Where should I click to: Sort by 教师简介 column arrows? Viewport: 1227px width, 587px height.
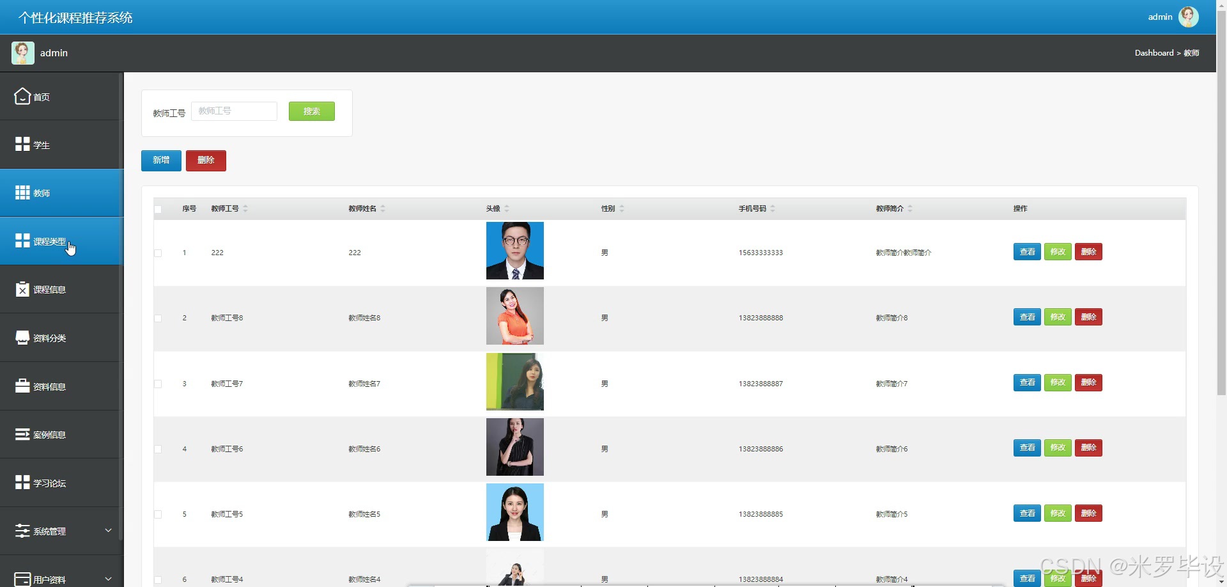point(910,208)
